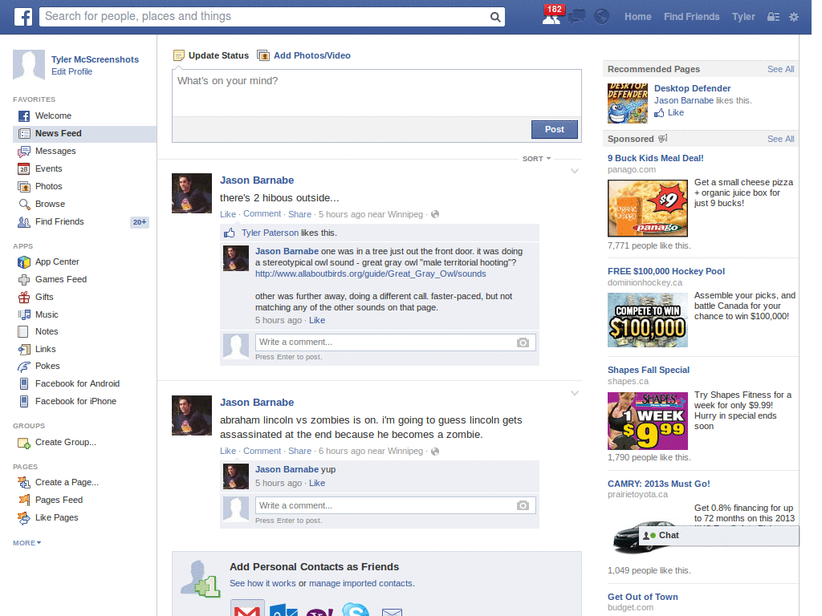822x616 pixels.
Task: Click the Create Group icon
Action: coord(24,443)
